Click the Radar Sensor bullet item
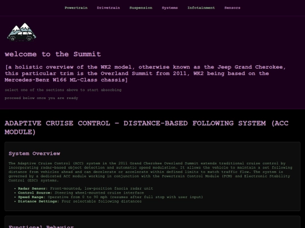 pyautogui.click(x=85, y=189)
